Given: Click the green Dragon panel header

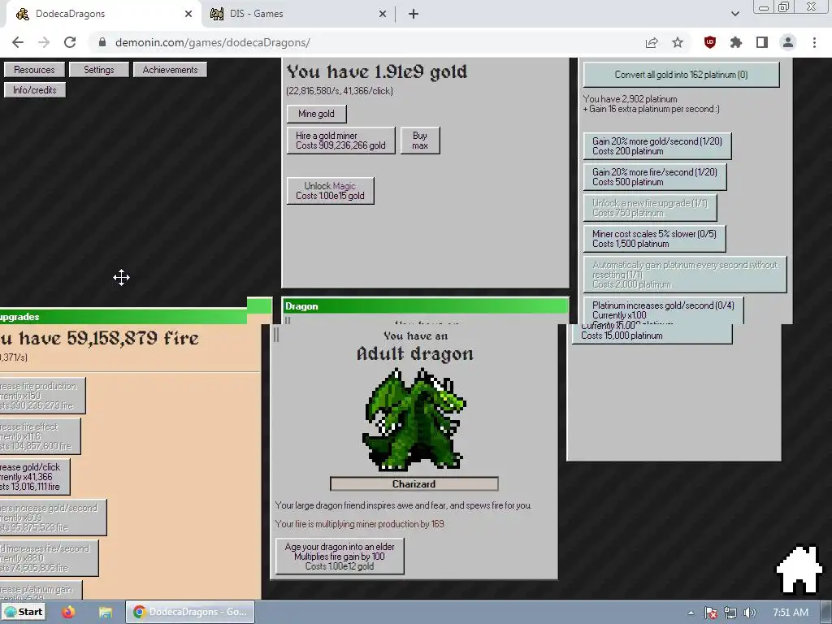Looking at the screenshot, I should pos(425,306).
